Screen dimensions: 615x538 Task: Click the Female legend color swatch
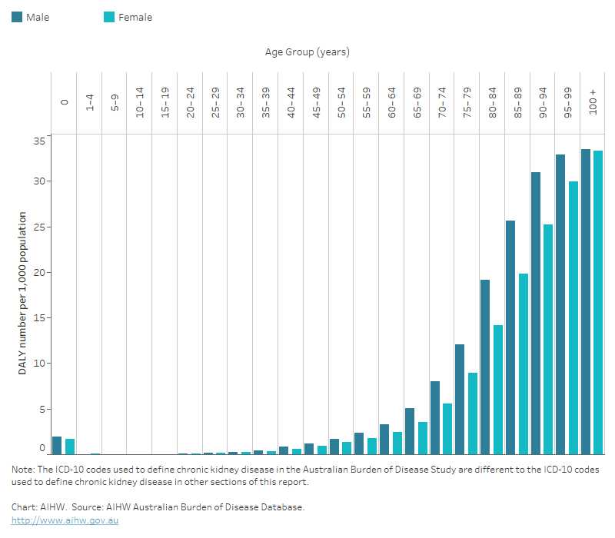109,17
